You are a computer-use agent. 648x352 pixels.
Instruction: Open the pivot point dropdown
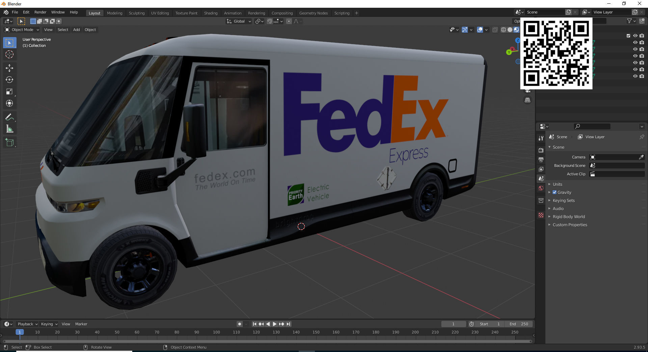(259, 21)
